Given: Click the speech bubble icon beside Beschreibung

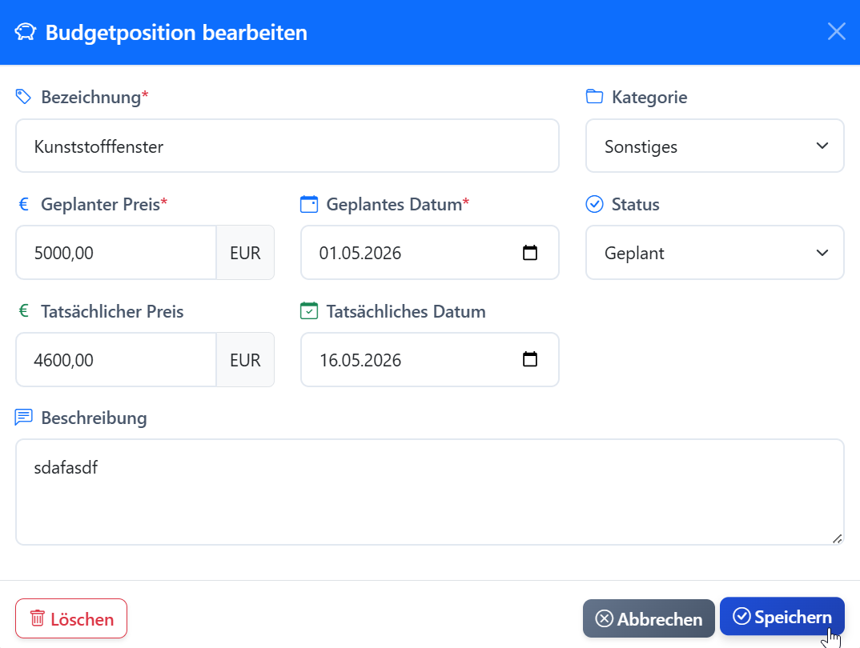Looking at the screenshot, I should pyautogui.click(x=23, y=417).
